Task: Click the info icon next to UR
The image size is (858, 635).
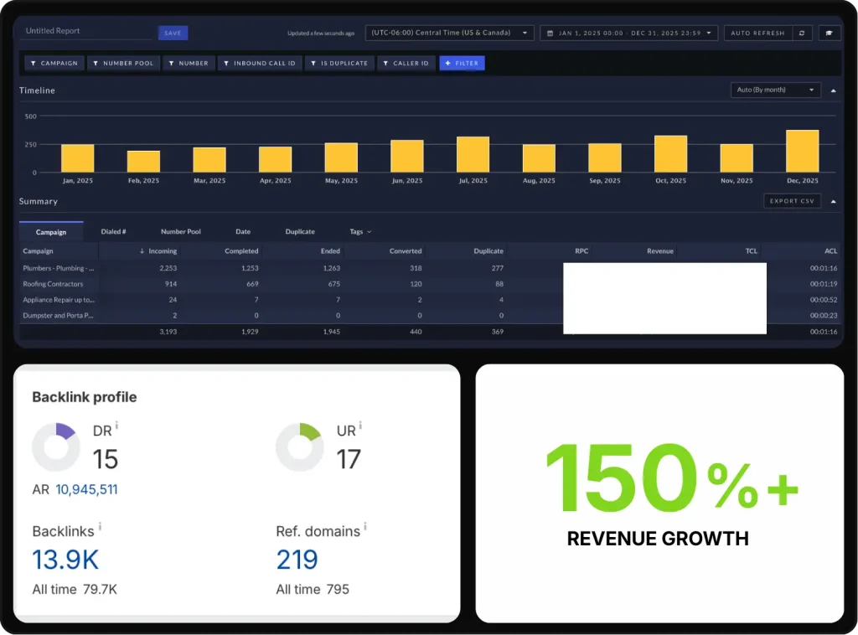Action: 362,426
